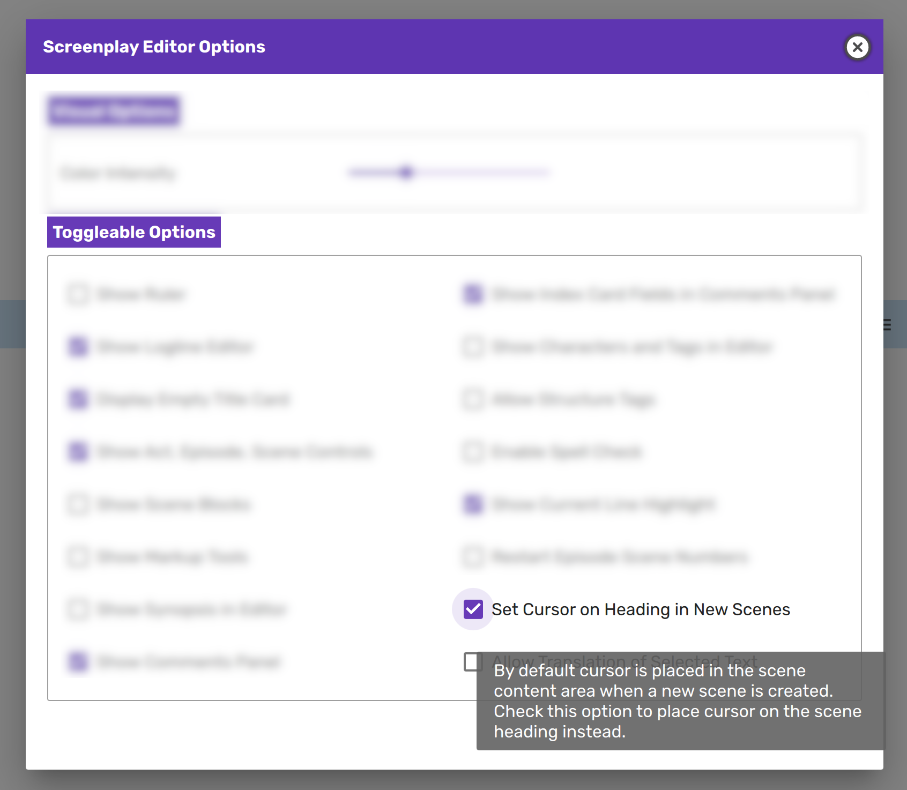Open the hamburger menu behind the dialog
The image size is (907, 790).
coord(888,325)
